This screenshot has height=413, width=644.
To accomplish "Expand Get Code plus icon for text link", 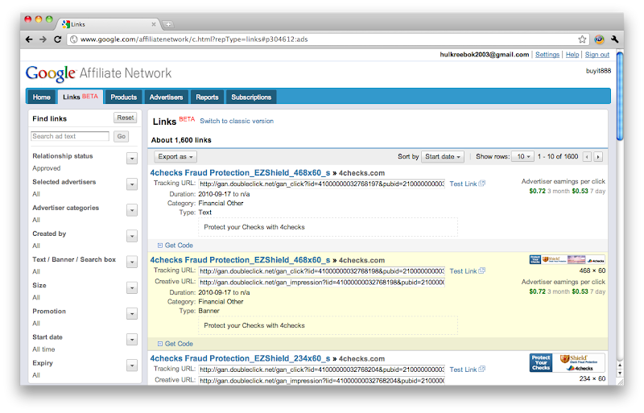I will (x=159, y=246).
